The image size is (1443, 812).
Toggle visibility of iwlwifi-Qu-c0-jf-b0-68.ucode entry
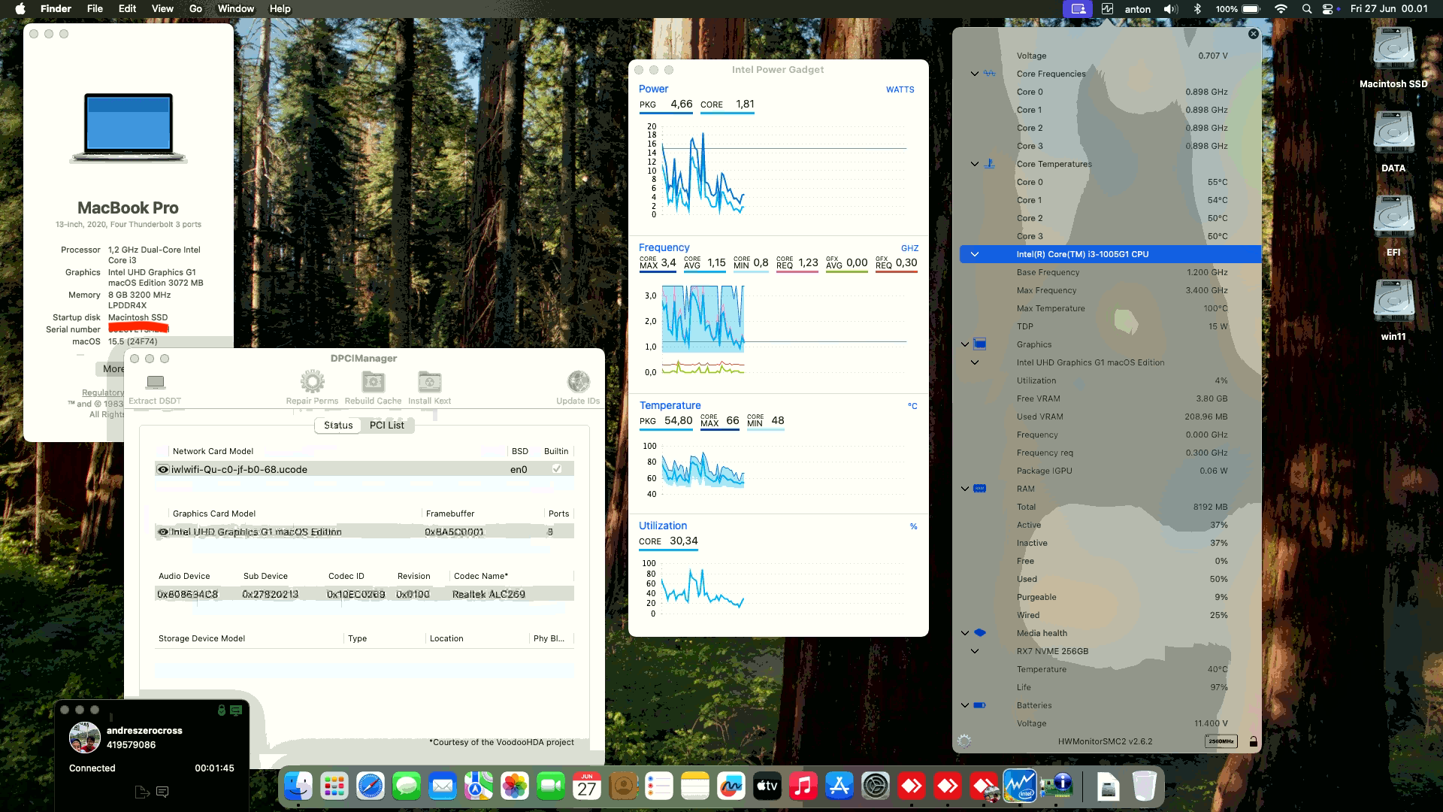coord(162,468)
